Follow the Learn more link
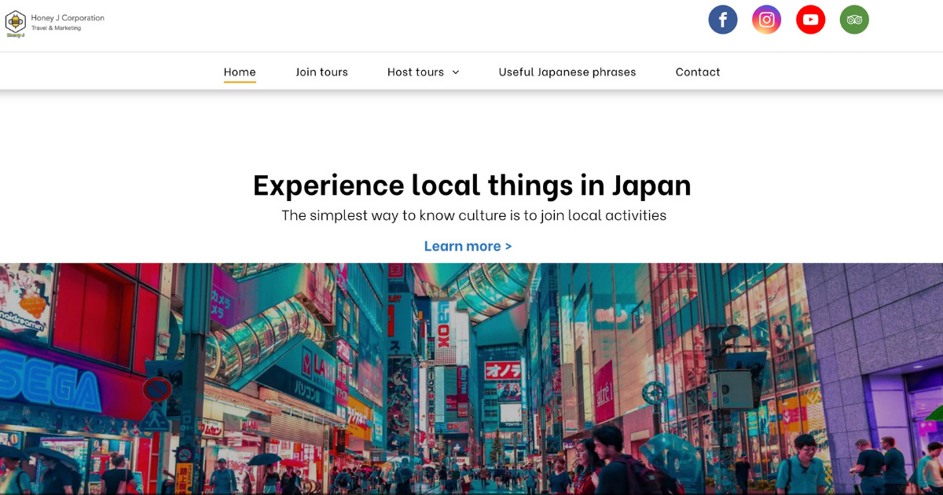This screenshot has width=943, height=495. (x=468, y=246)
